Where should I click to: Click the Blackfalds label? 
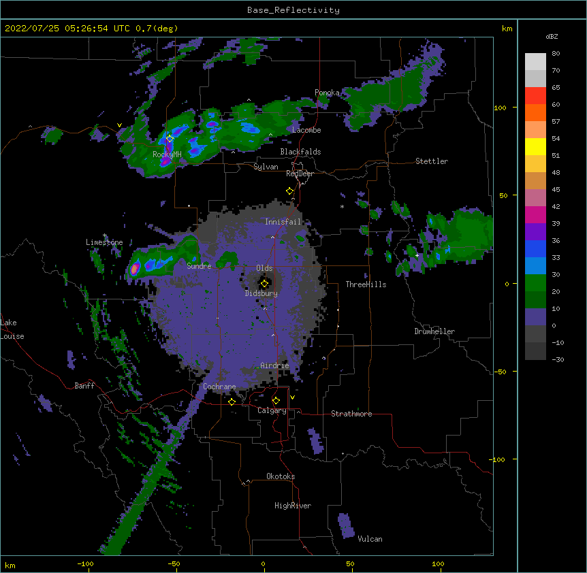coord(300,152)
